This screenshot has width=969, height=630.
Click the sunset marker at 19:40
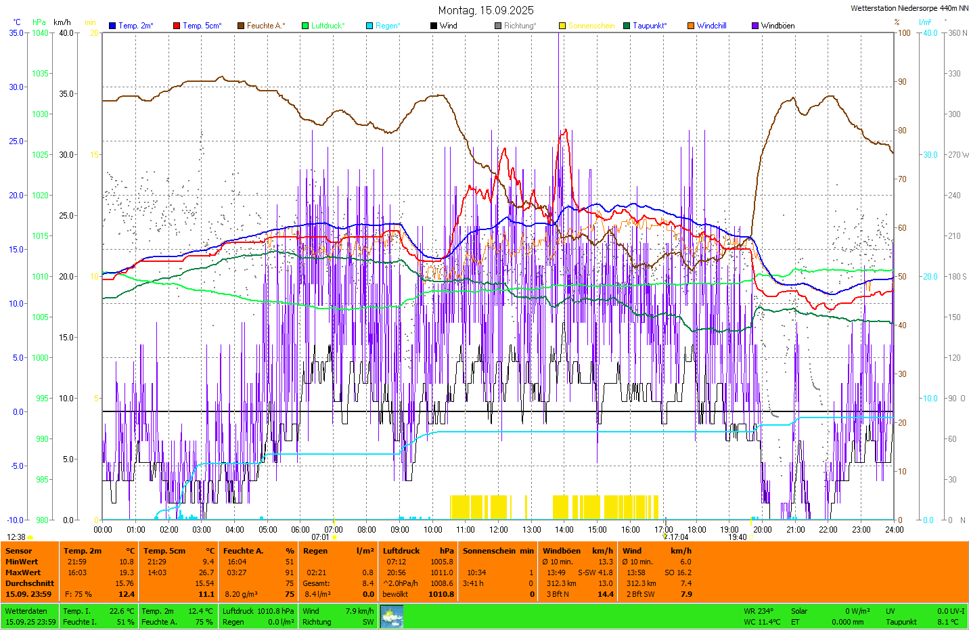point(751,537)
